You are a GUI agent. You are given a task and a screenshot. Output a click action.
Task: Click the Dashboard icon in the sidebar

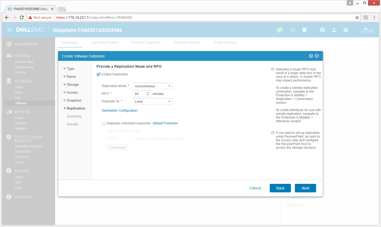click(x=9, y=44)
